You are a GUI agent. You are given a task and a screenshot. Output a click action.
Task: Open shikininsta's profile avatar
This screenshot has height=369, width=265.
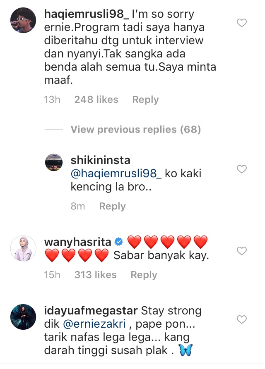[x=54, y=162]
